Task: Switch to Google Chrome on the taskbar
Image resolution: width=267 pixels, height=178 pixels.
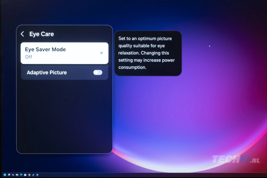Action: click(x=29, y=175)
